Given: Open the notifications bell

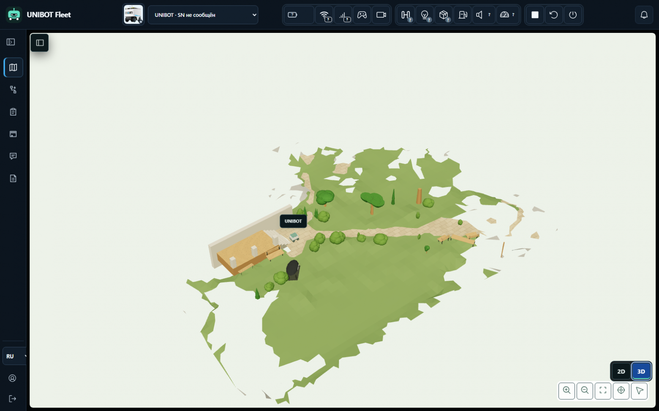Looking at the screenshot, I should (x=644, y=15).
